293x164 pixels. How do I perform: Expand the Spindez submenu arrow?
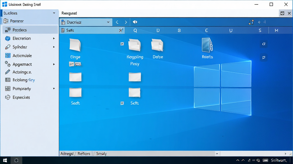[54, 47]
